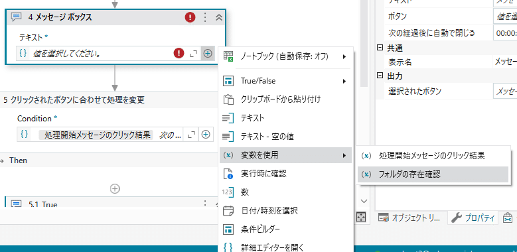
Task: Open the True/False submenu
Action: point(286,81)
